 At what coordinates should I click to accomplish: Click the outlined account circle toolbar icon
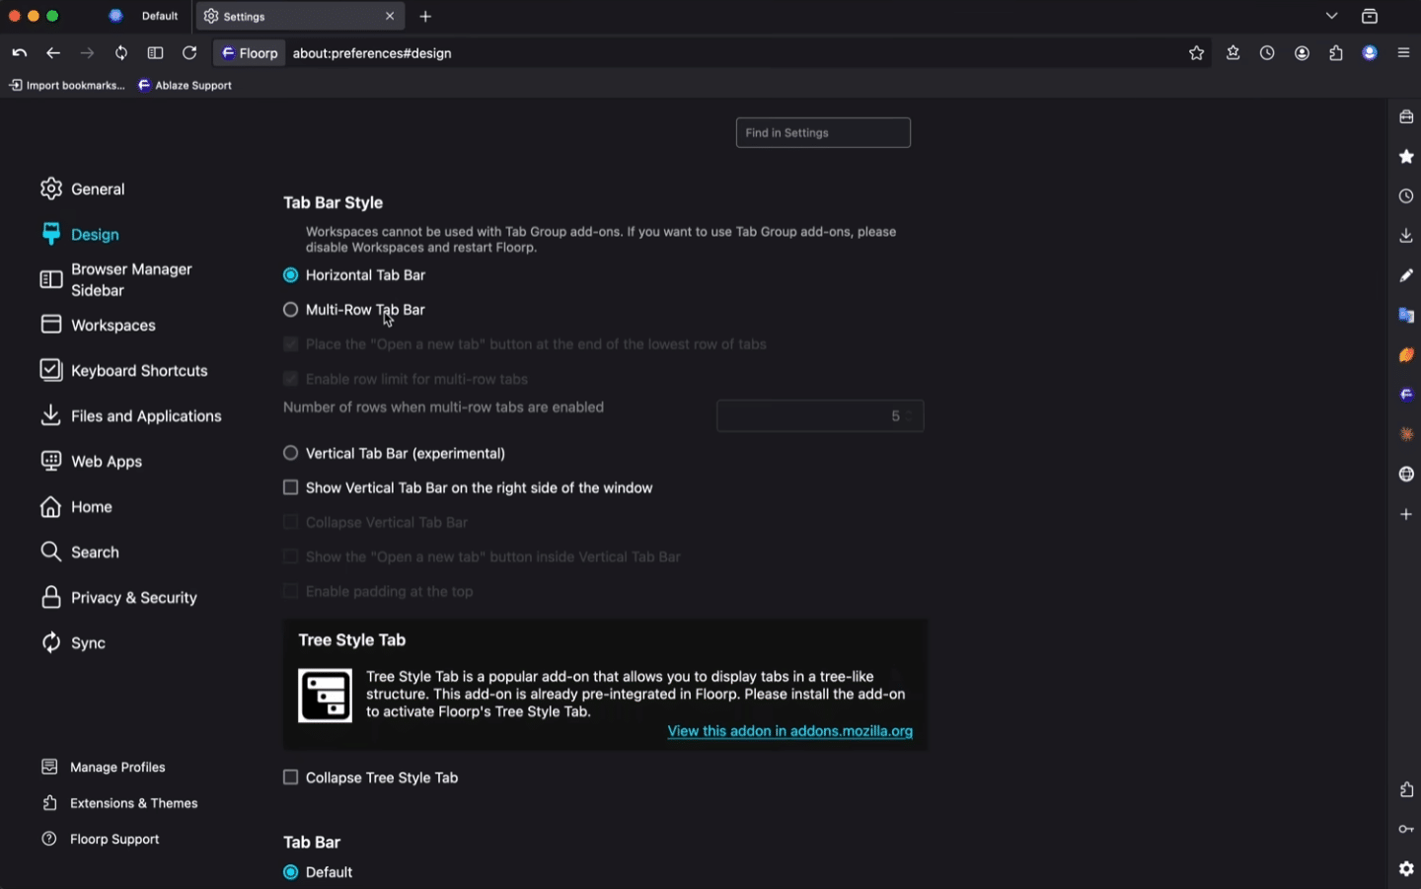pyautogui.click(x=1303, y=53)
